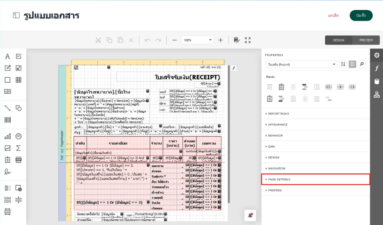Select the Check Box control in toolbox
The height and width of the screenshot is (225, 383).
[x=18, y=57]
